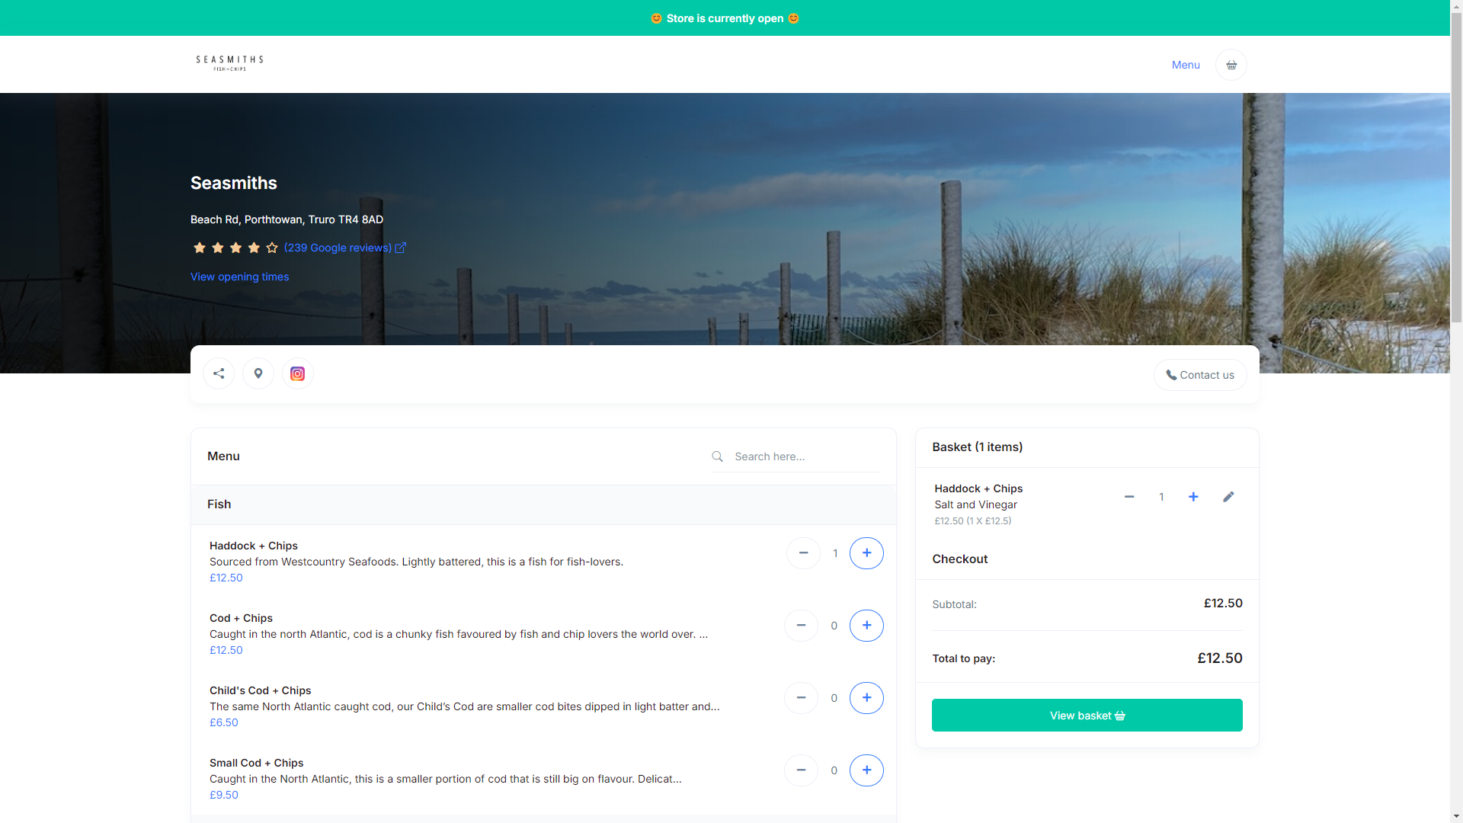Decrease Haddock + Chips quantity in basket

click(1129, 497)
